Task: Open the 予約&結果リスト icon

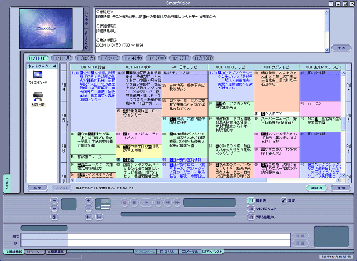Action: point(251,217)
